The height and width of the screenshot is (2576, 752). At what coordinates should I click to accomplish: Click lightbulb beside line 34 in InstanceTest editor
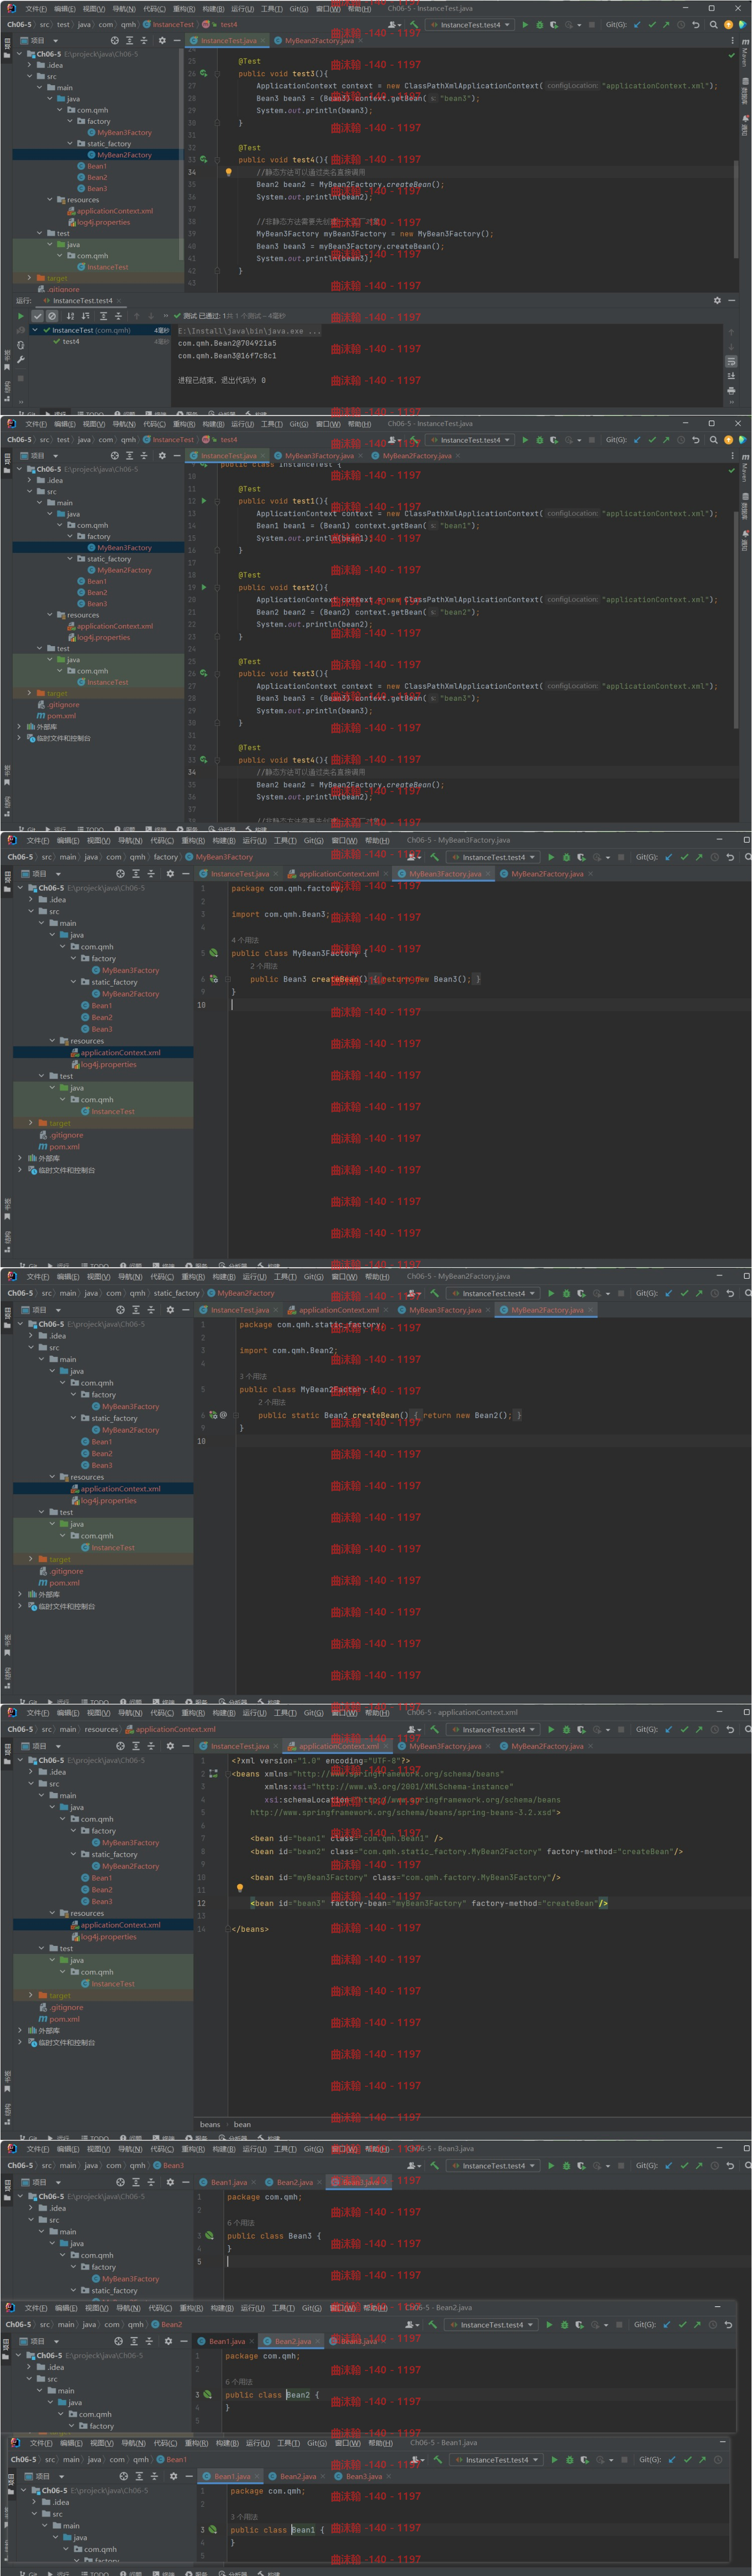click(x=228, y=172)
